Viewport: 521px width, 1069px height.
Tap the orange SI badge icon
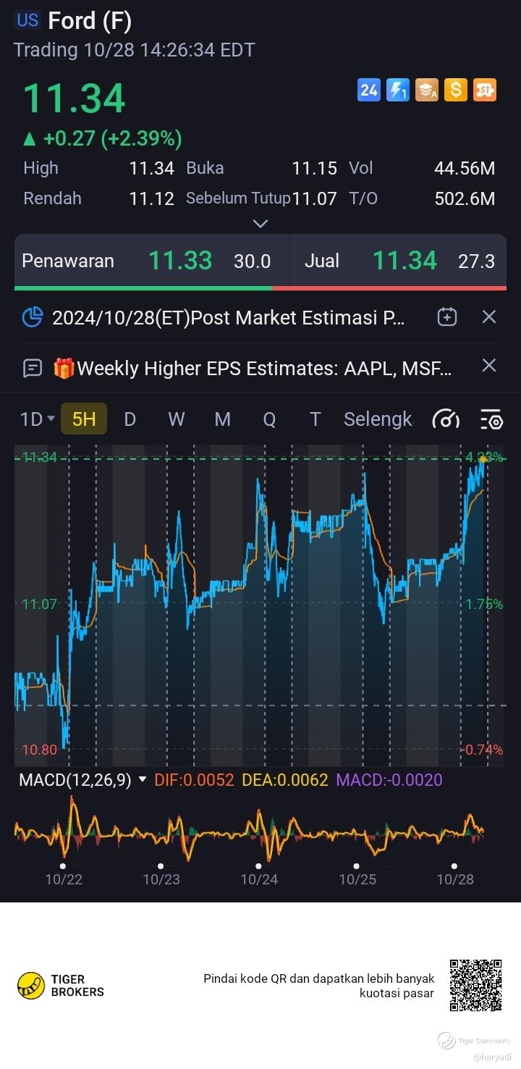coord(485,90)
